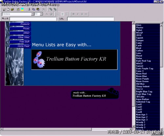
Task: Click the bring to front icon
Action: tap(51, 10)
